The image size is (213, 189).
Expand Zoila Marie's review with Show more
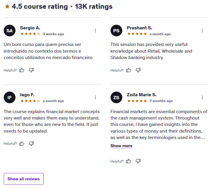[x=121, y=146]
